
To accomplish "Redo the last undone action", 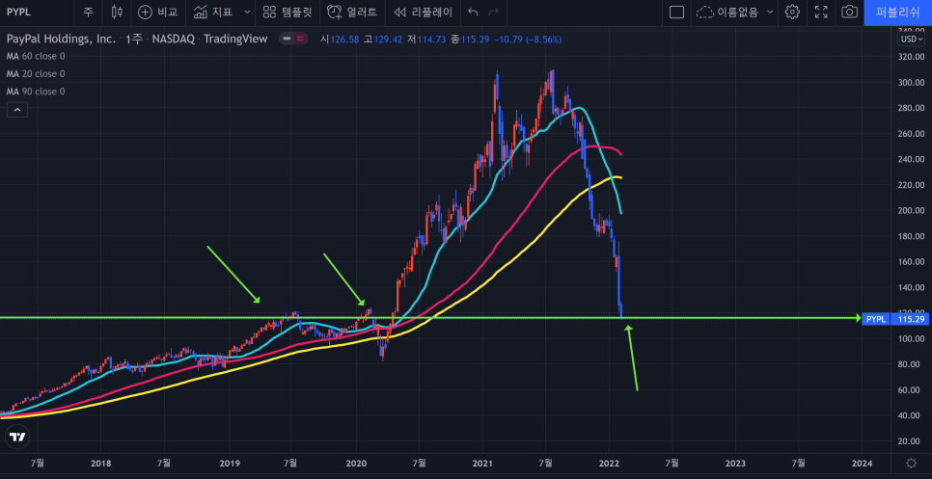I will pos(493,12).
